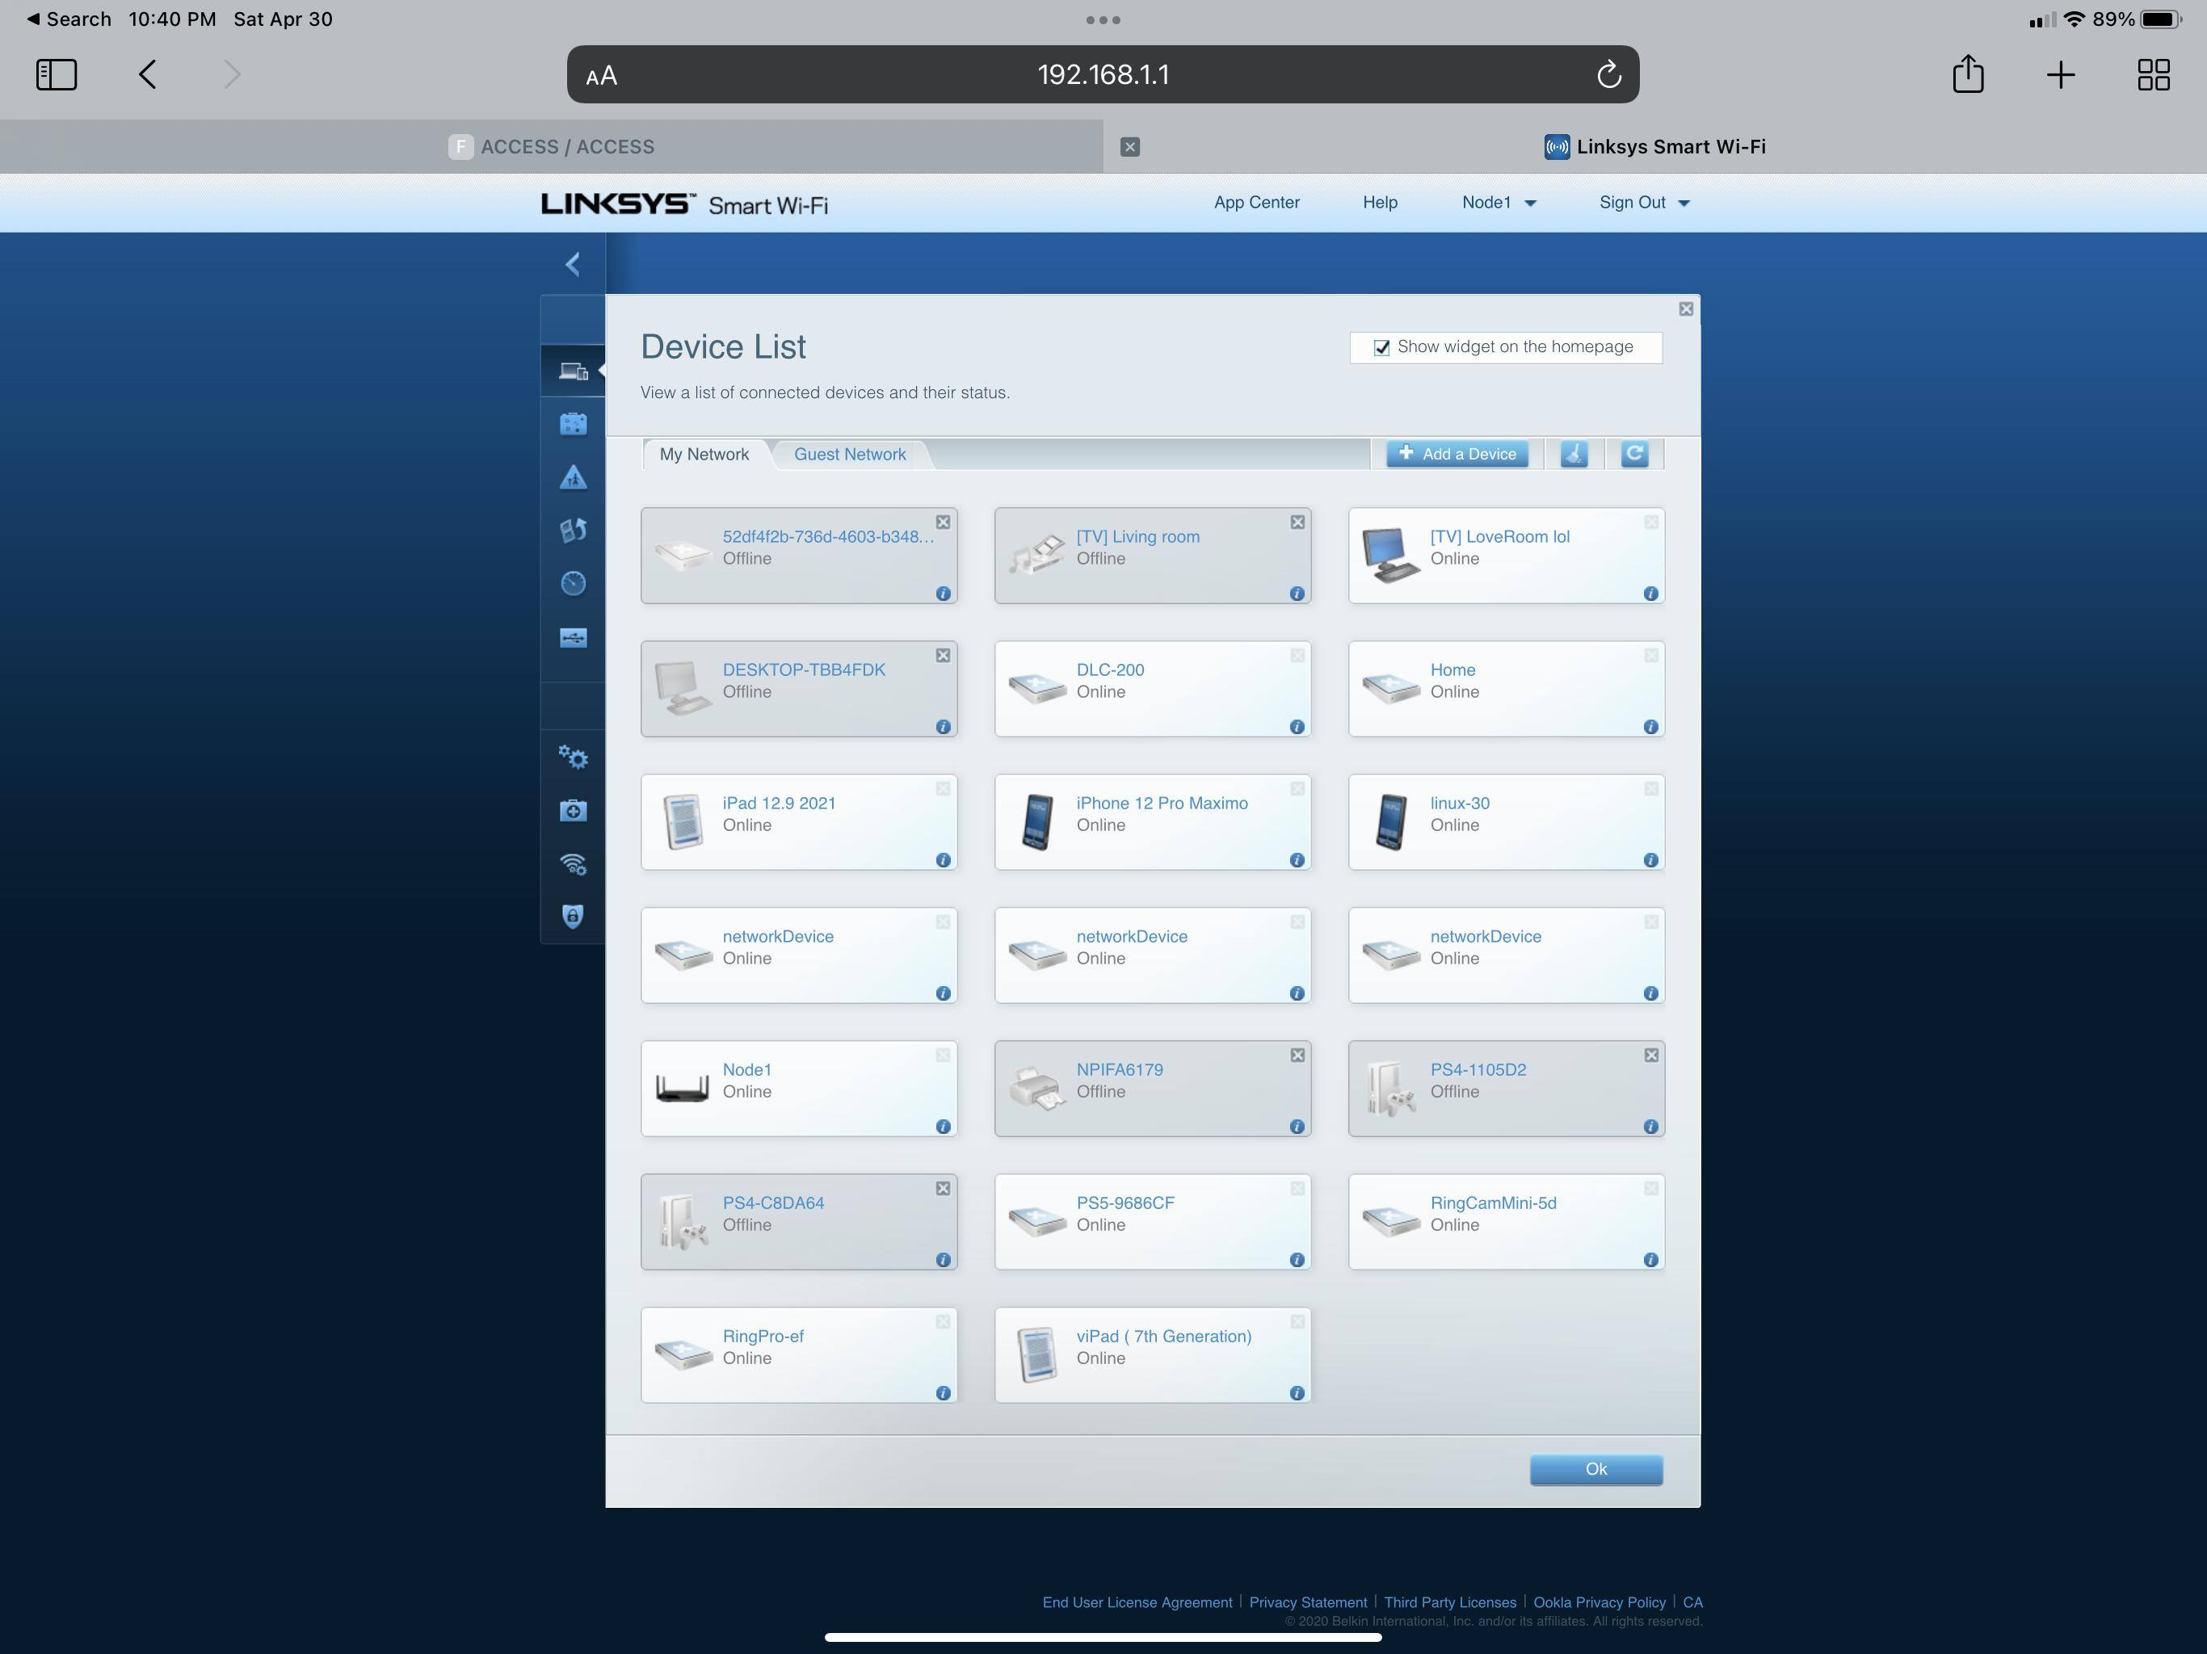Switch to Guest Network tab
The height and width of the screenshot is (1654, 2207).
849,455
